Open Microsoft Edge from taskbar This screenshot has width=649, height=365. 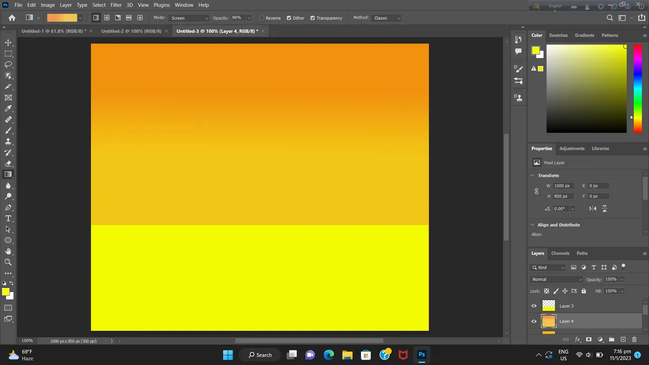coord(329,355)
